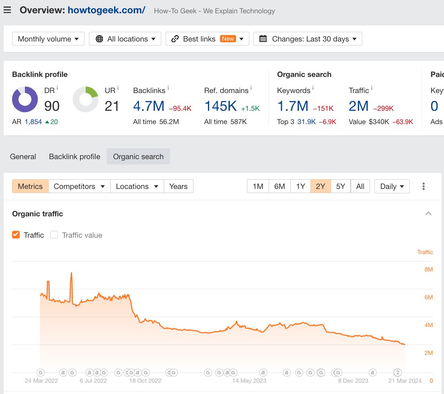This screenshot has width=444, height=394.
Task: Click the chain-link icon in Best links filter
Action: [175, 39]
